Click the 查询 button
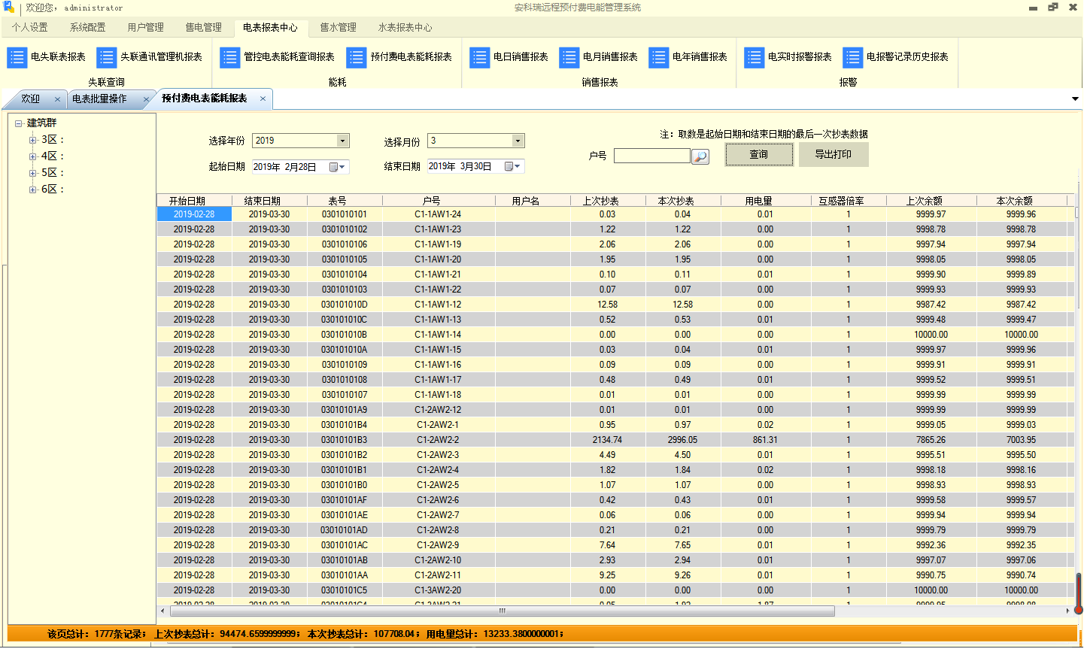This screenshot has height=649, width=1084. [759, 155]
